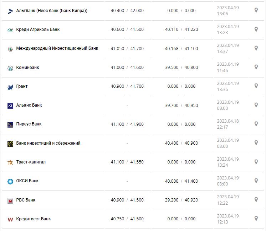Open location pin for Креди Агриколь Банк
This screenshot has width=266, height=231.
(x=256, y=29)
